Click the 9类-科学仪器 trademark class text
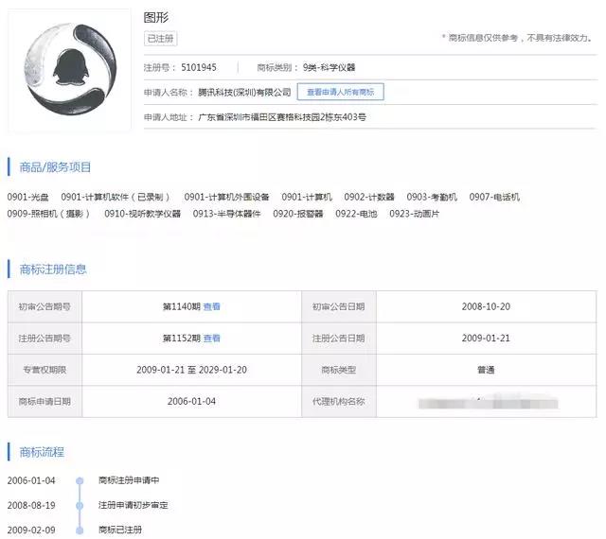 pos(330,68)
